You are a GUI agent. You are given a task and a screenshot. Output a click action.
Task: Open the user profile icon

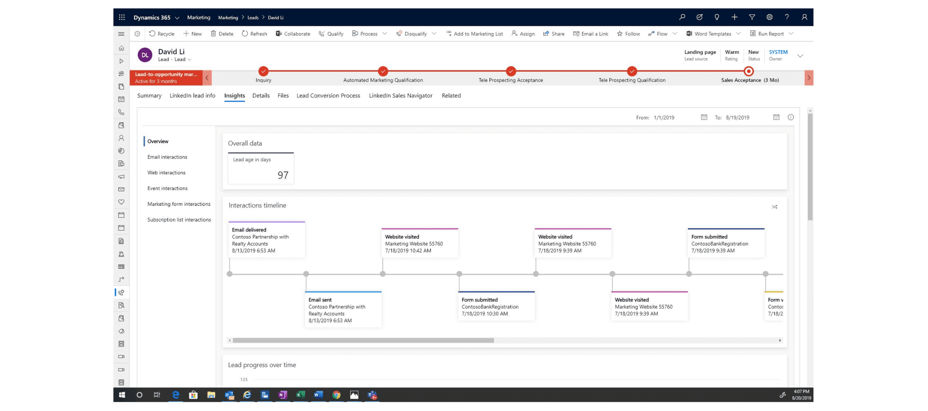tap(804, 17)
